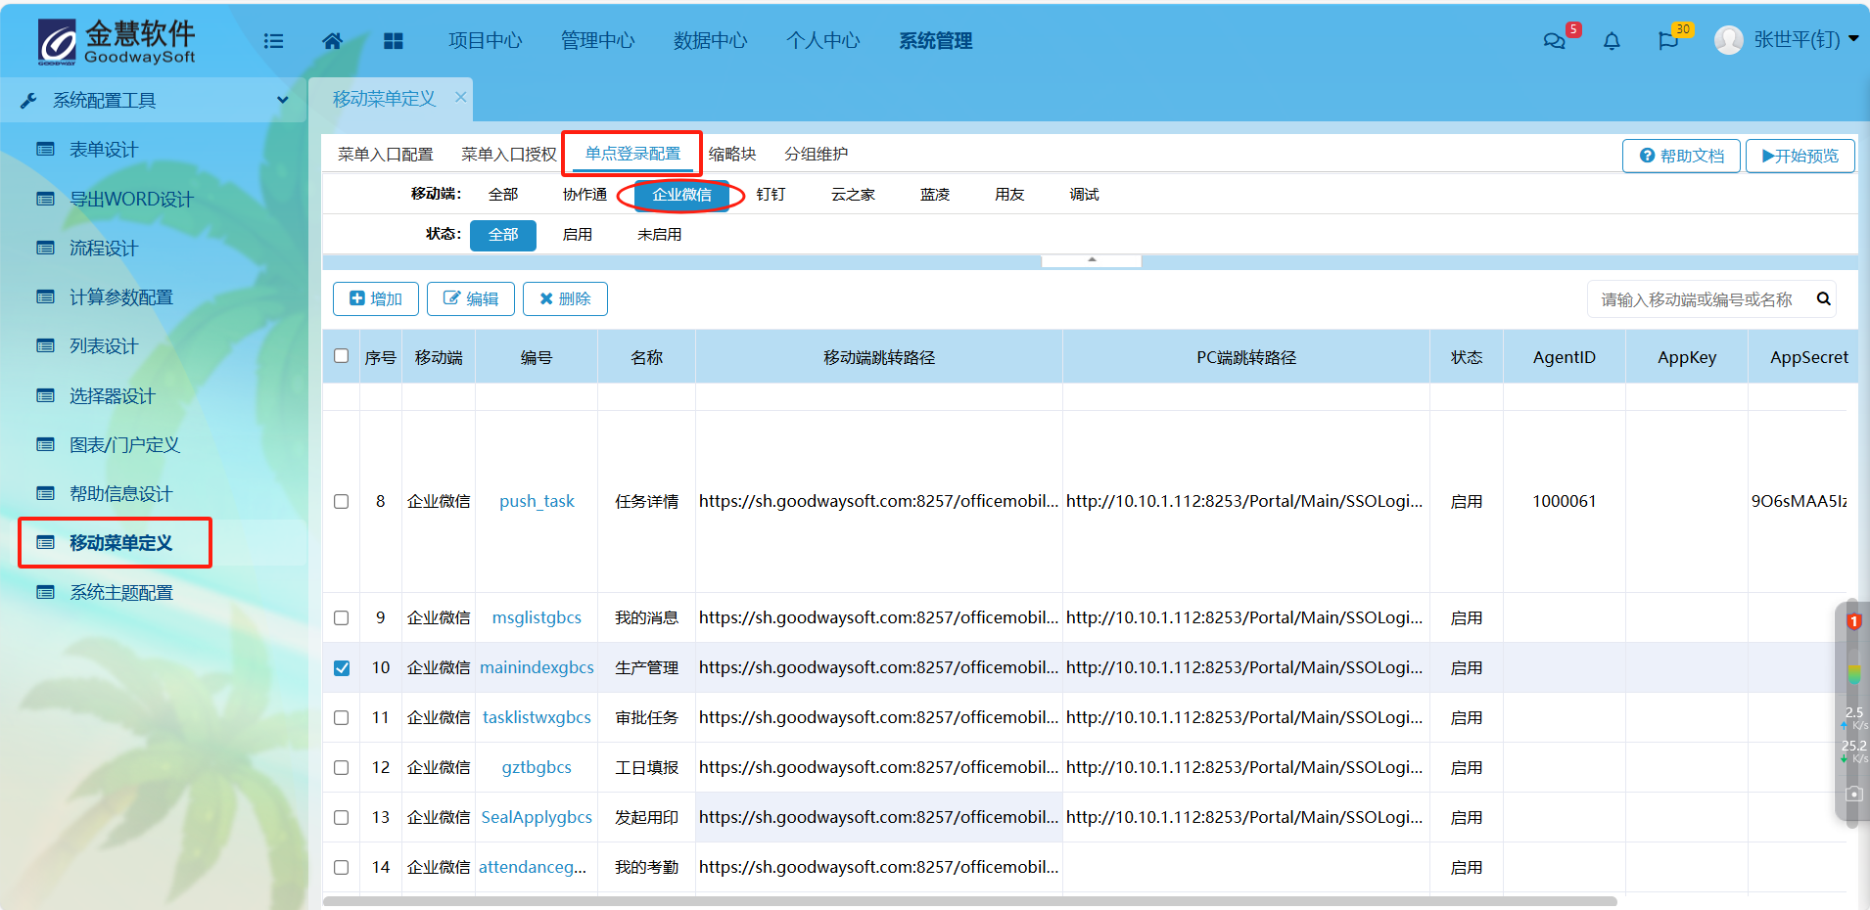Switch to 菜单入口授权 tab
This screenshot has height=910, width=1870.
click(508, 155)
